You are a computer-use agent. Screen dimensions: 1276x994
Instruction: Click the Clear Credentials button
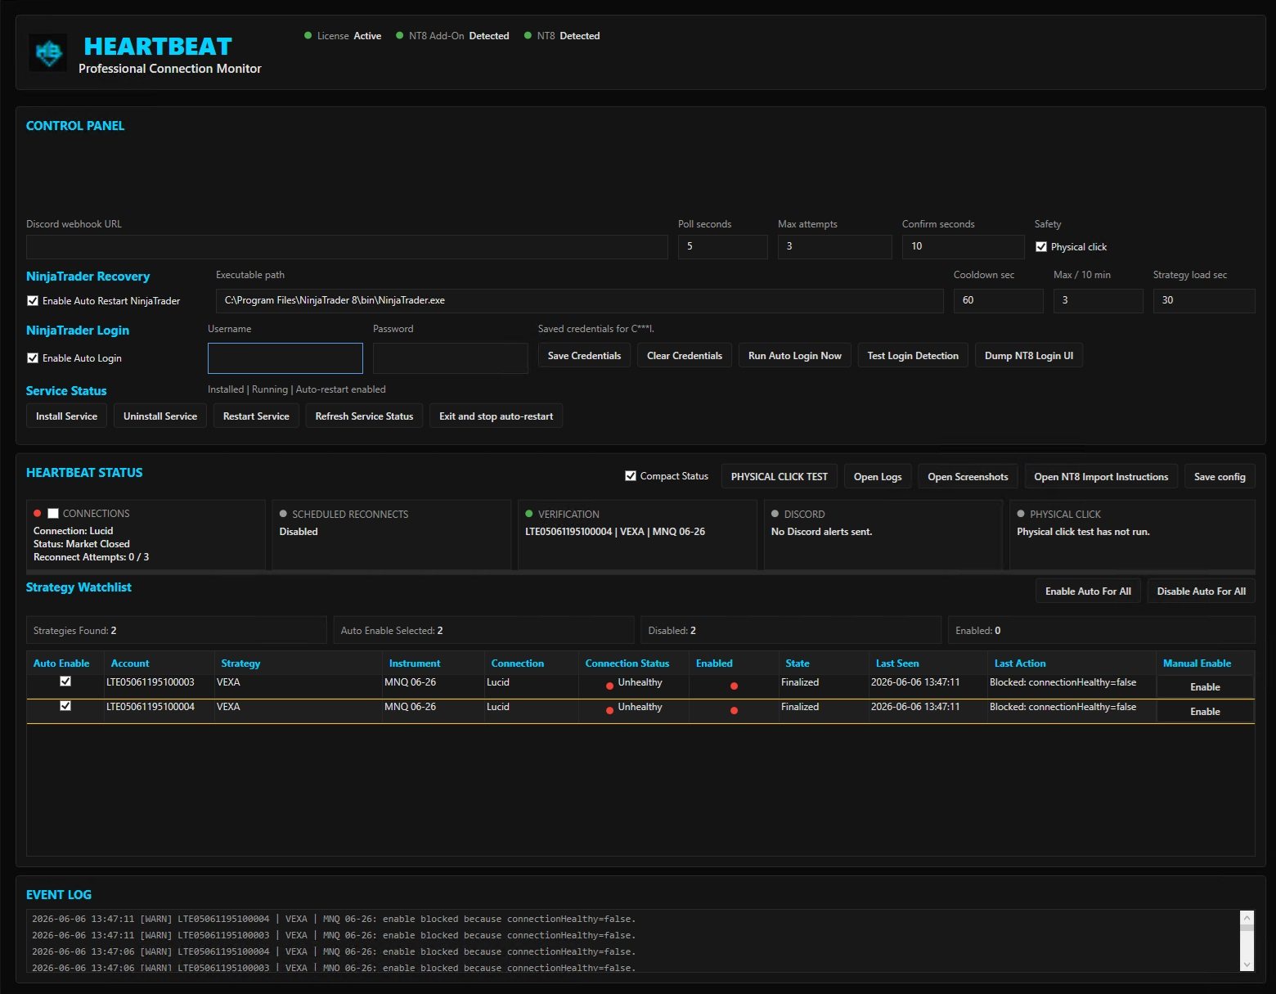[x=685, y=356]
